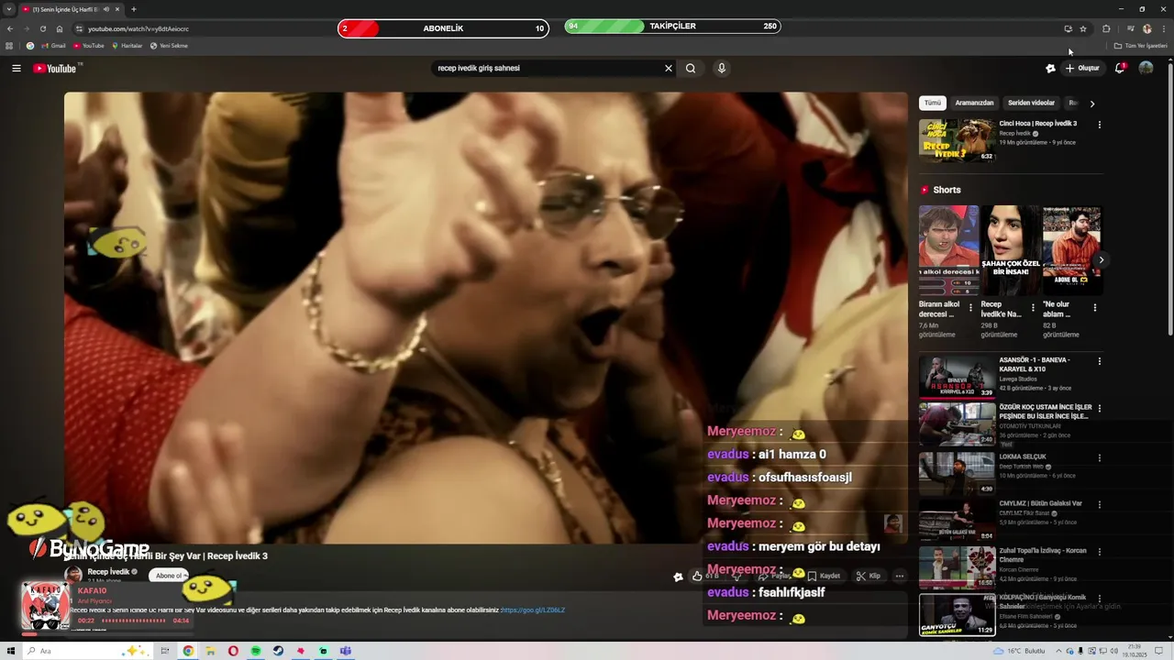
Task: Open more video actions three dots
Action: click(x=900, y=576)
